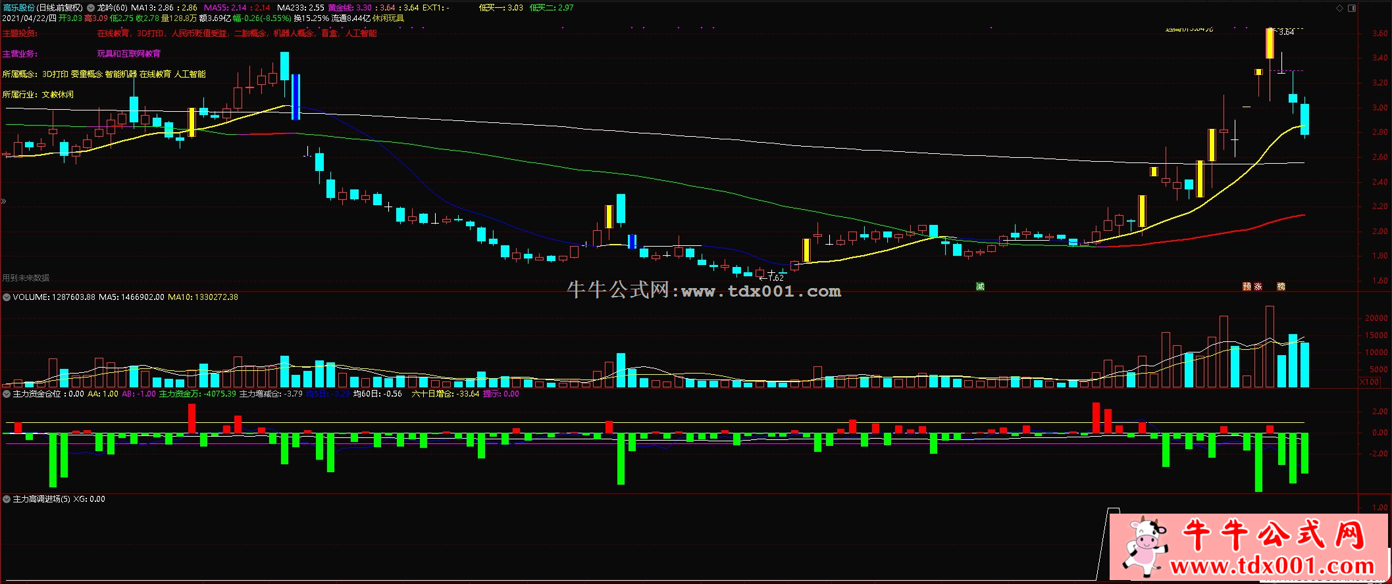Click the MA5: 1466902.00 volume value
This screenshot has width=1392, height=584.
[x=132, y=297]
